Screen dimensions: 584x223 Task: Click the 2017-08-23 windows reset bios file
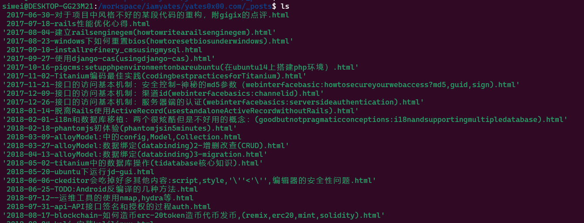[148, 41]
